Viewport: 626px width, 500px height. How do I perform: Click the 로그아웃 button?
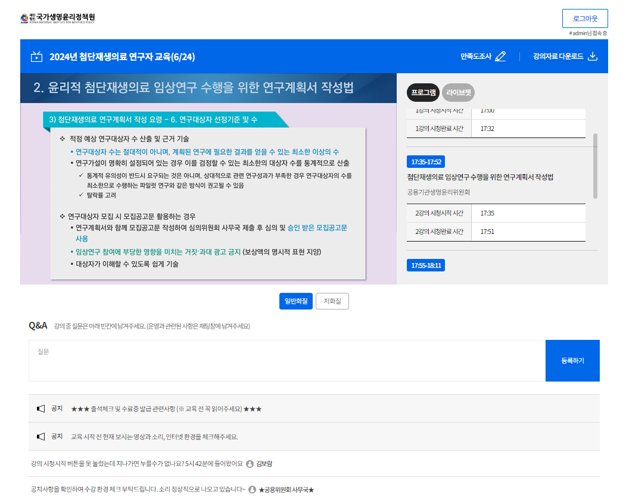[x=584, y=18]
